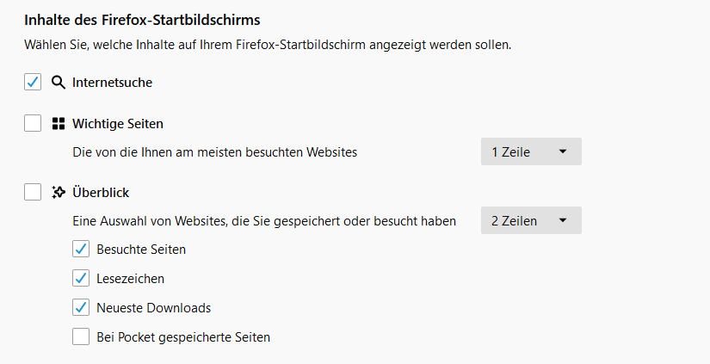Click the "Inhalte des Firefox-Startbildschirms" heading
Viewport: 710px width, 364px height.
pyautogui.click(x=142, y=19)
